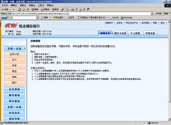Select 开户 in the sidebar
The height and width of the screenshot is (125, 171).
[14, 60]
